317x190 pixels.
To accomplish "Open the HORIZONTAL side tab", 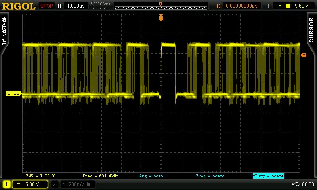I will pos(4,31).
